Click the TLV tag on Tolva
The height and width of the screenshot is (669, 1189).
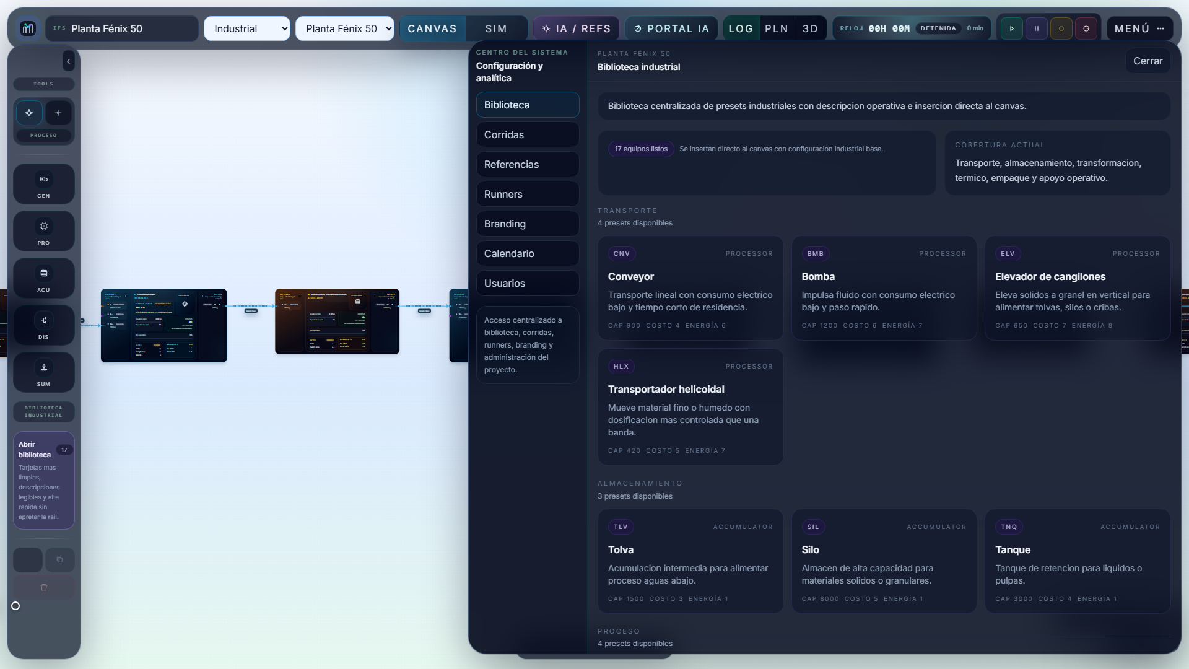[621, 527]
